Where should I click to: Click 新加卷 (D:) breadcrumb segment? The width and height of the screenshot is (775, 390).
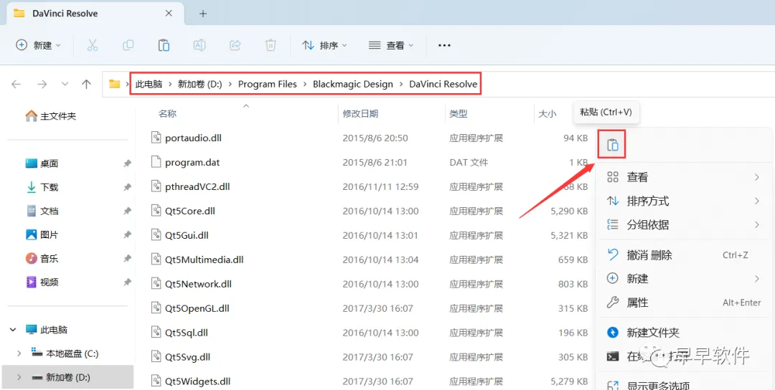tap(199, 85)
